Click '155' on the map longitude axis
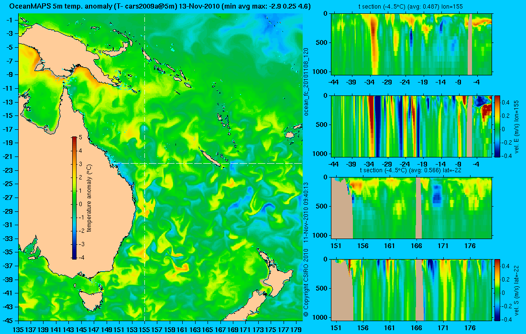Screen dimensions: 526x334 [x=144, y=330]
